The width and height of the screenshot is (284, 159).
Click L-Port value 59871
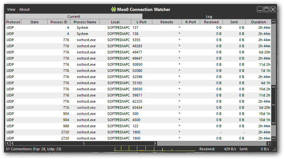point(137,95)
